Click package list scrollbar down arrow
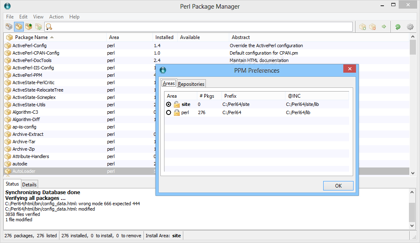The width and height of the screenshot is (420, 243). 413,173
